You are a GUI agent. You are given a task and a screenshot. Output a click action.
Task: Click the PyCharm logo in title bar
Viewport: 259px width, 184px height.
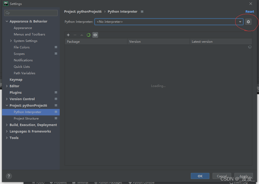[6, 4]
